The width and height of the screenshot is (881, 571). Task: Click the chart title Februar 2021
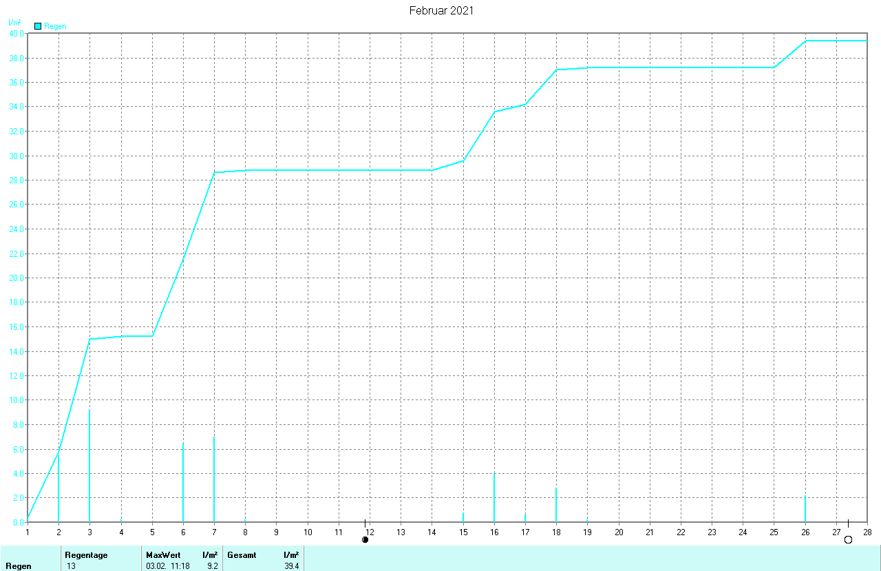441,11
